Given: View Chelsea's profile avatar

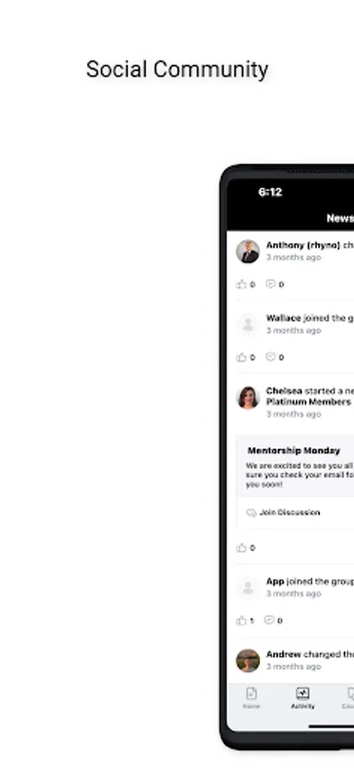Looking at the screenshot, I should point(247,398).
